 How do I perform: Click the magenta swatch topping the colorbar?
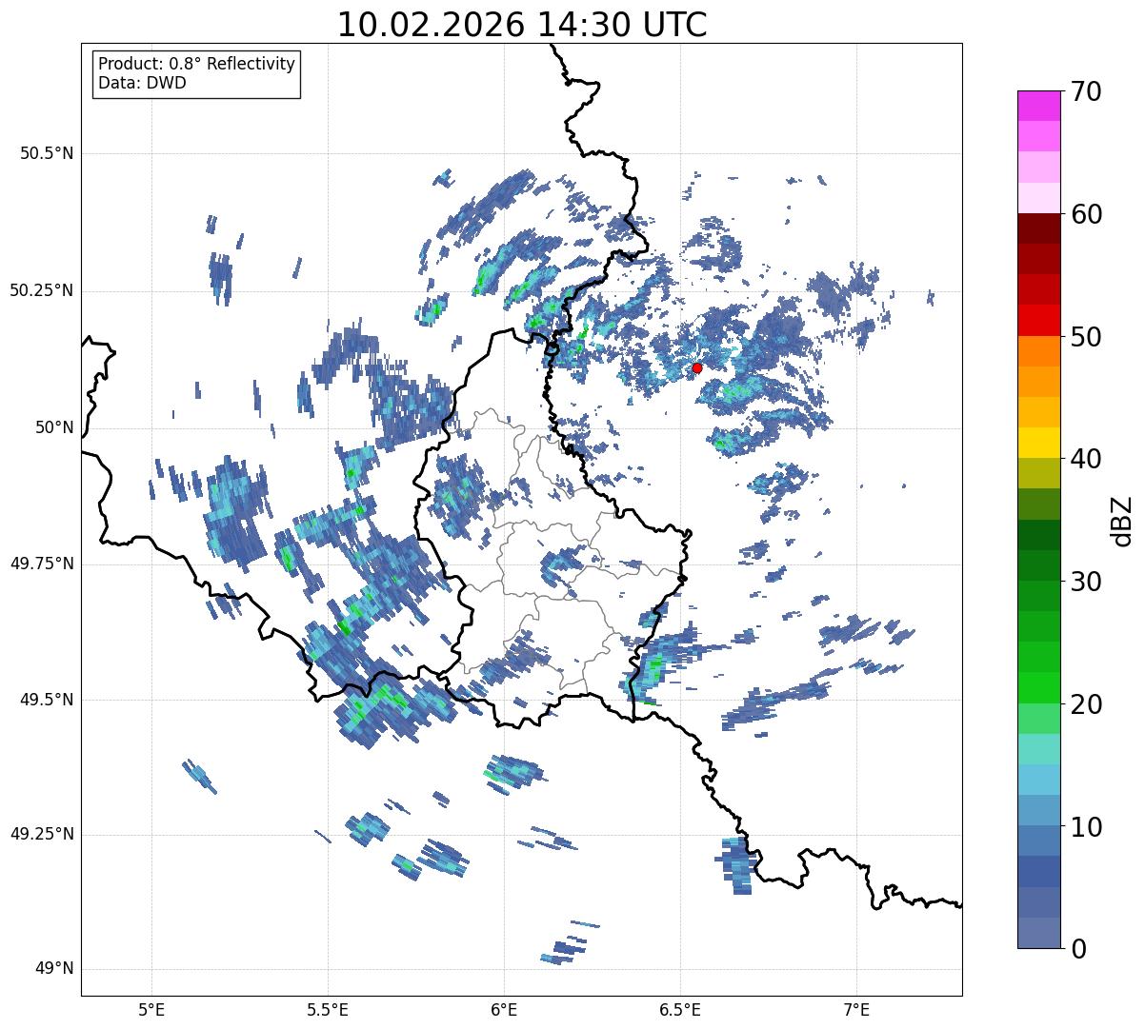(1038, 106)
